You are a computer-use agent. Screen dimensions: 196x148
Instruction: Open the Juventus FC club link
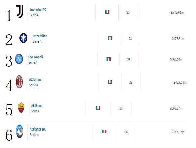click(x=38, y=10)
